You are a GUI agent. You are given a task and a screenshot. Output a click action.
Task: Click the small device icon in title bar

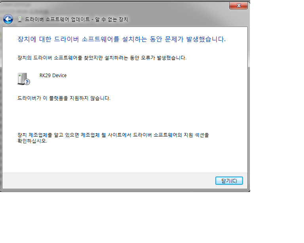tap(20, 19)
